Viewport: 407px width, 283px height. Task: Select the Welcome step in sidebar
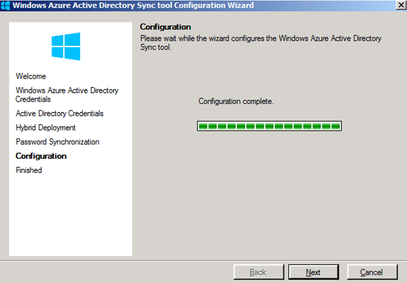point(31,76)
